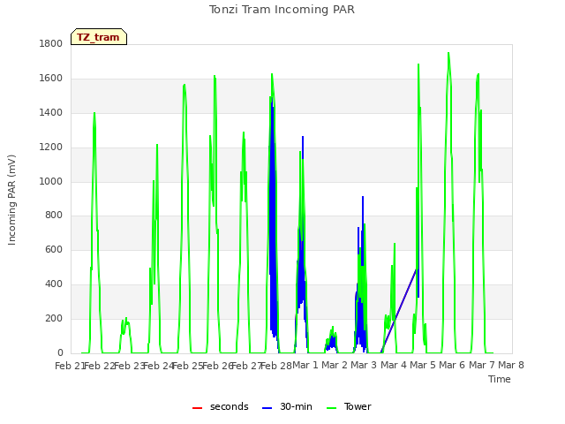The image size is (565, 424).
Task: Click the 1000 y-axis tick label
Action: [x=51, y=181]
